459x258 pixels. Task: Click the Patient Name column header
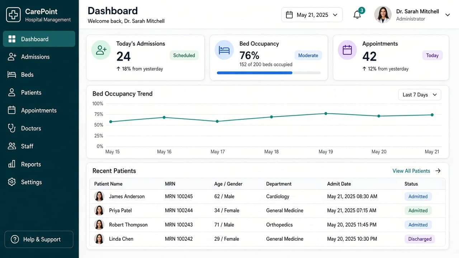click(x=108, y=184)
